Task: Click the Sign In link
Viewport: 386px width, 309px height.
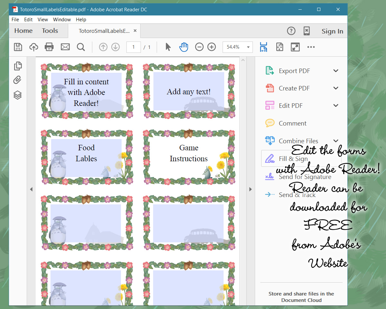Action: [x=332, y=31]
